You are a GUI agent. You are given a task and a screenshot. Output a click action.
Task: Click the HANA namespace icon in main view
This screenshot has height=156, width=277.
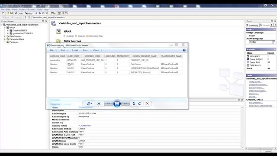[59, 32]
